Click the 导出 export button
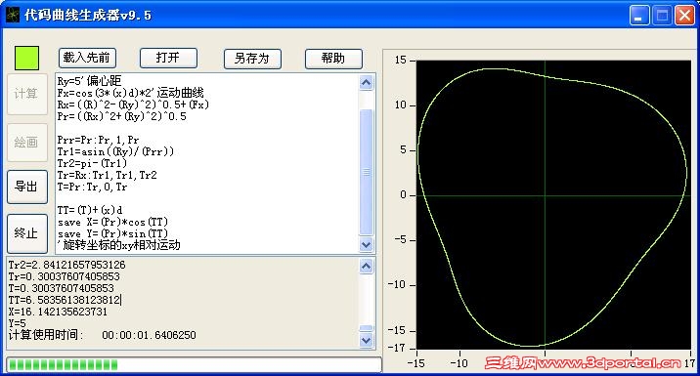 click(26, 187)
